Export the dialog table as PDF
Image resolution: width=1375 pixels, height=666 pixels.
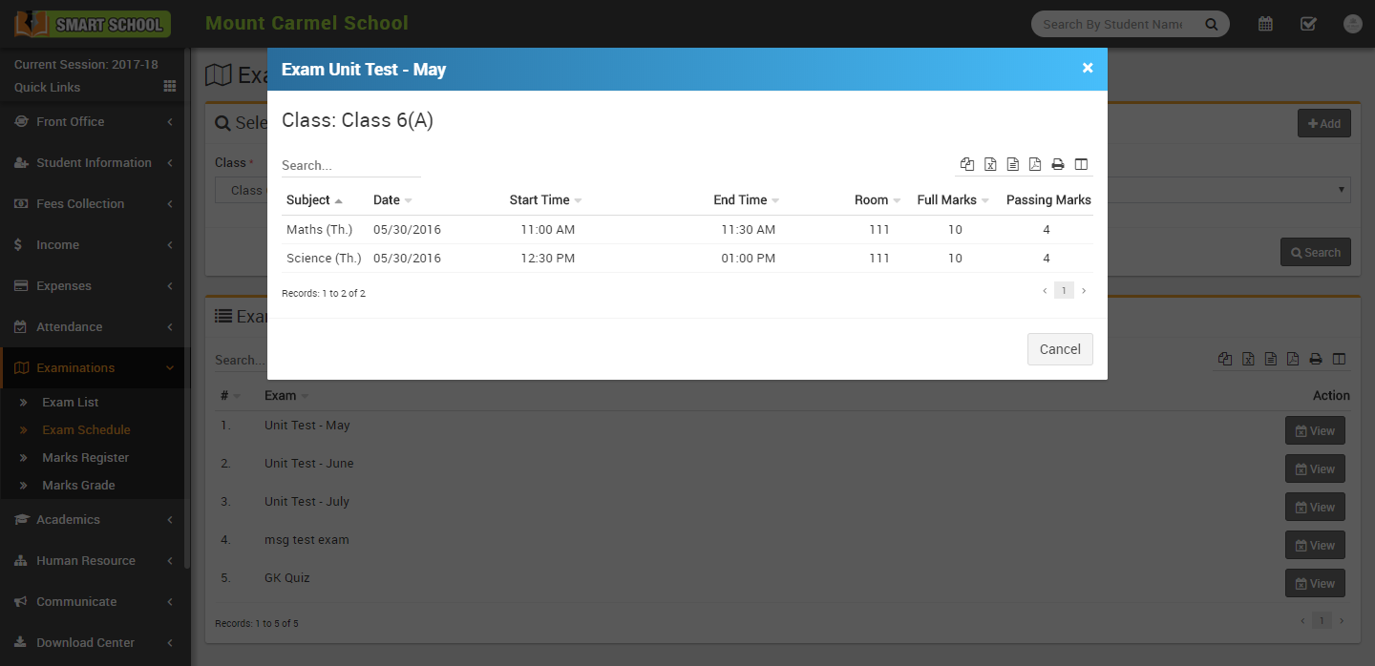1035,164
